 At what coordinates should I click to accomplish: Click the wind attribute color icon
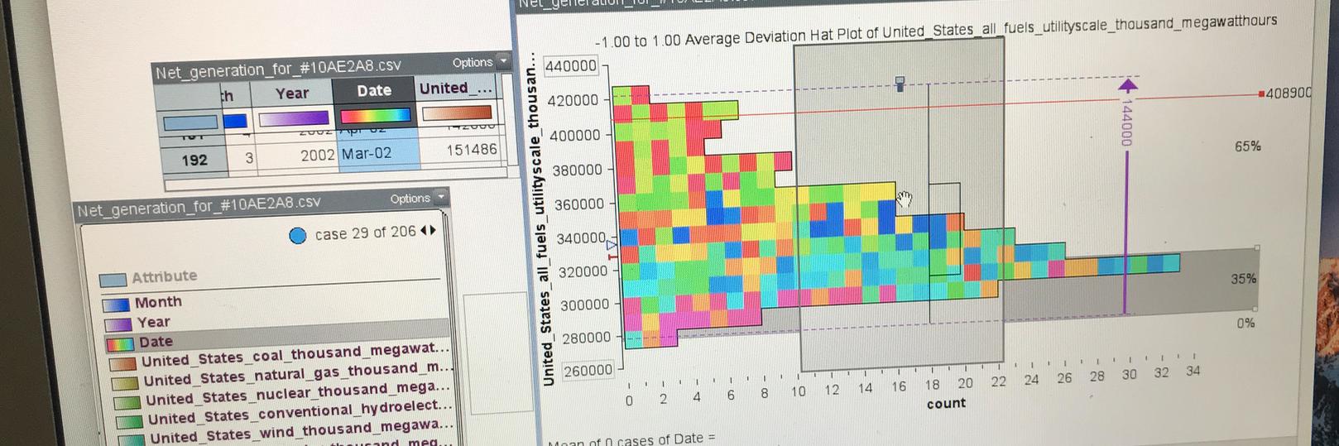pyautogui.click(x=132, y=439)
